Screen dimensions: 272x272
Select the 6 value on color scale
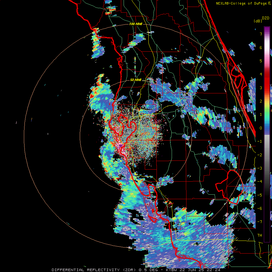(261, 47)
